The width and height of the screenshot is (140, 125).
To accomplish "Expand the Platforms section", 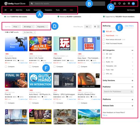I will pyautogui.click(x=132, y=99).
